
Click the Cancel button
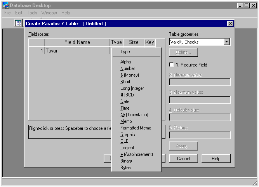click(x=183, y=159)
